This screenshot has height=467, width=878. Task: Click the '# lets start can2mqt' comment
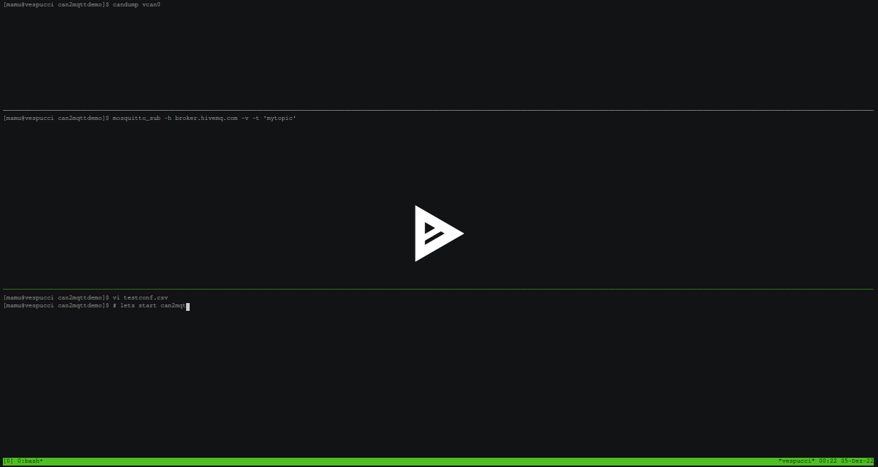click(x=149, y=306)
